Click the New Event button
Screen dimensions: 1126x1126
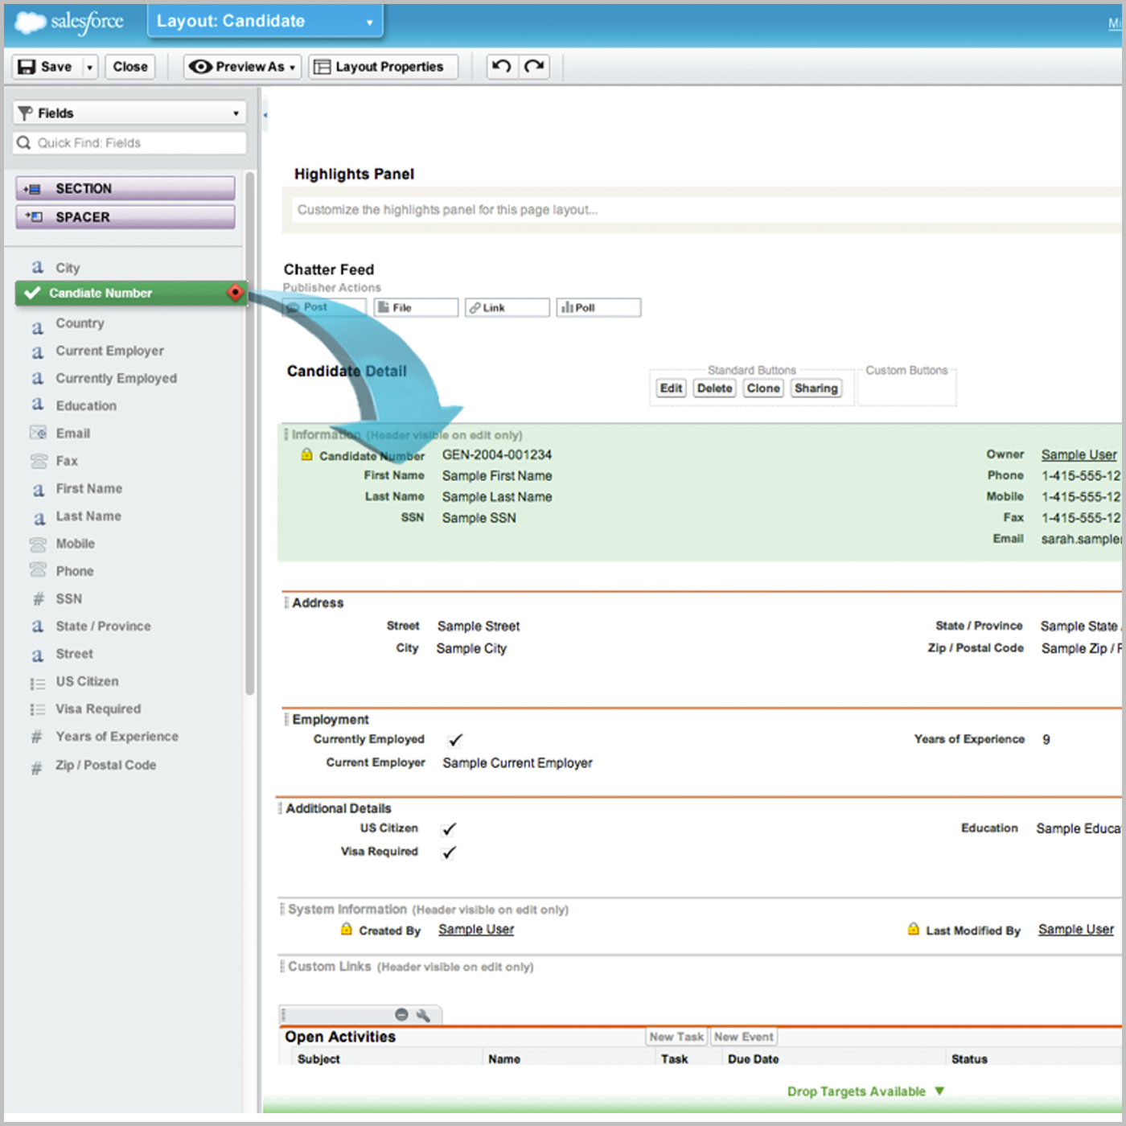point(743,1037)
